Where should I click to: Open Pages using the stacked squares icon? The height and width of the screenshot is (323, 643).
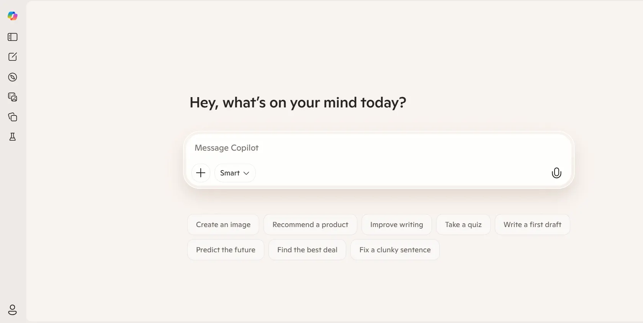[x=13, y=117]
